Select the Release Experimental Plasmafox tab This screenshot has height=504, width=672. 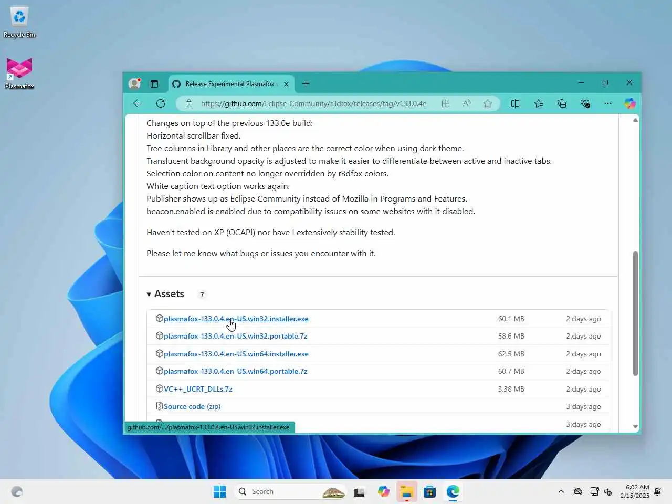[231, 84]
